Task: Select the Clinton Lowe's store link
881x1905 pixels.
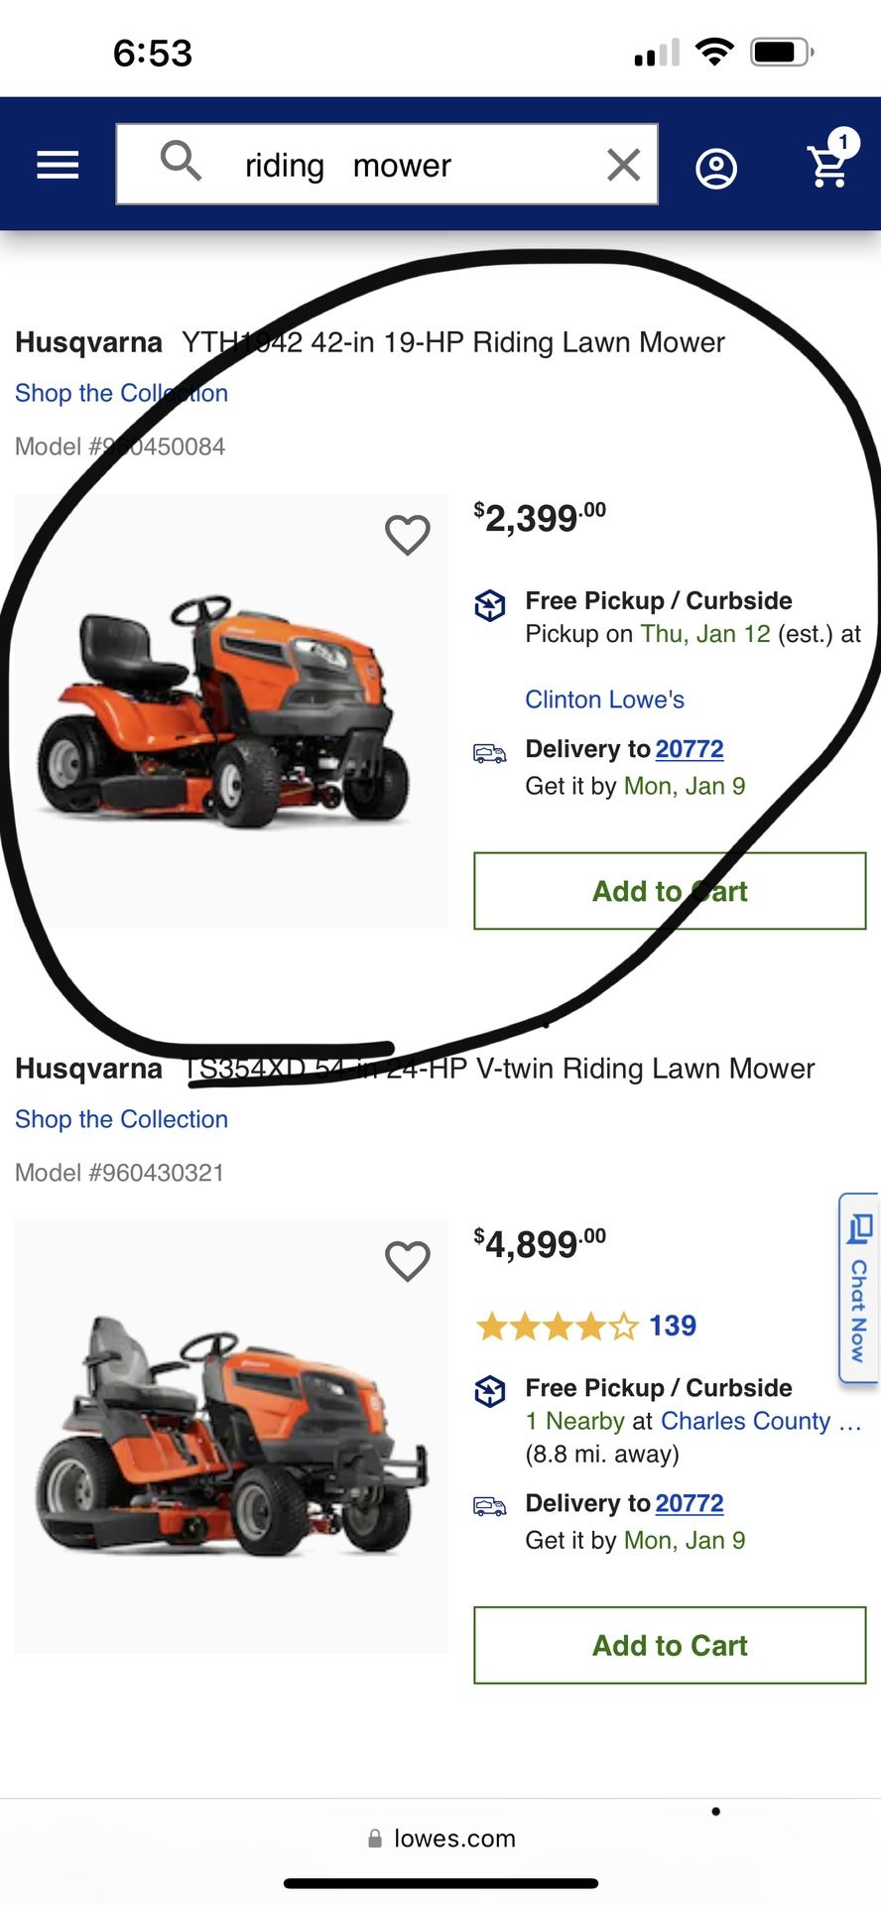Action: click(x=604, y=699)
